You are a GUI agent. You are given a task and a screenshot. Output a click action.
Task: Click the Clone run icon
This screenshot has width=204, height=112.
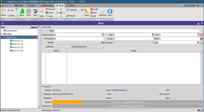point(49,13)
